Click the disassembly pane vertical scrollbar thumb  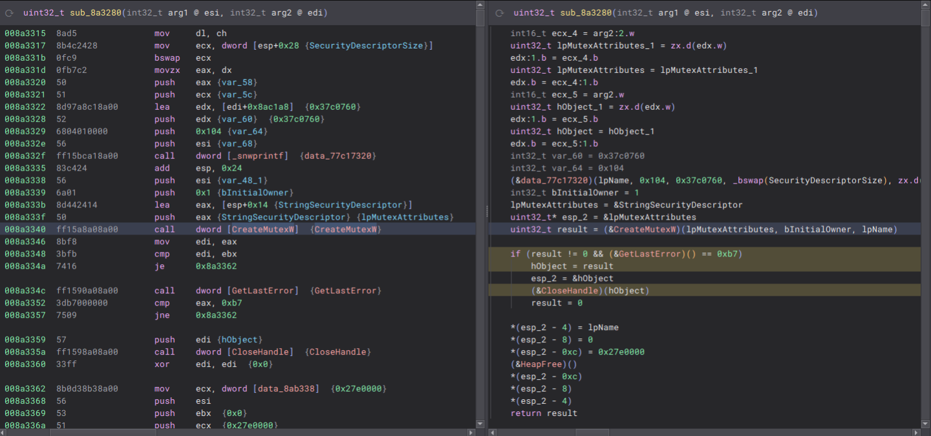pos(480,18)
